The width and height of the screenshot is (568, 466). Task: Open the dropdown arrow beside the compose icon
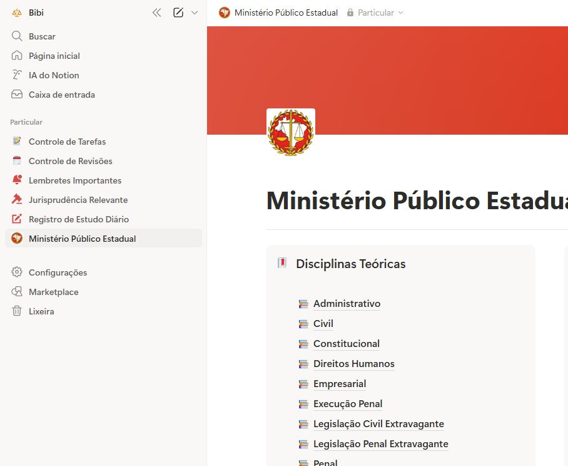(x=195, y=12)
